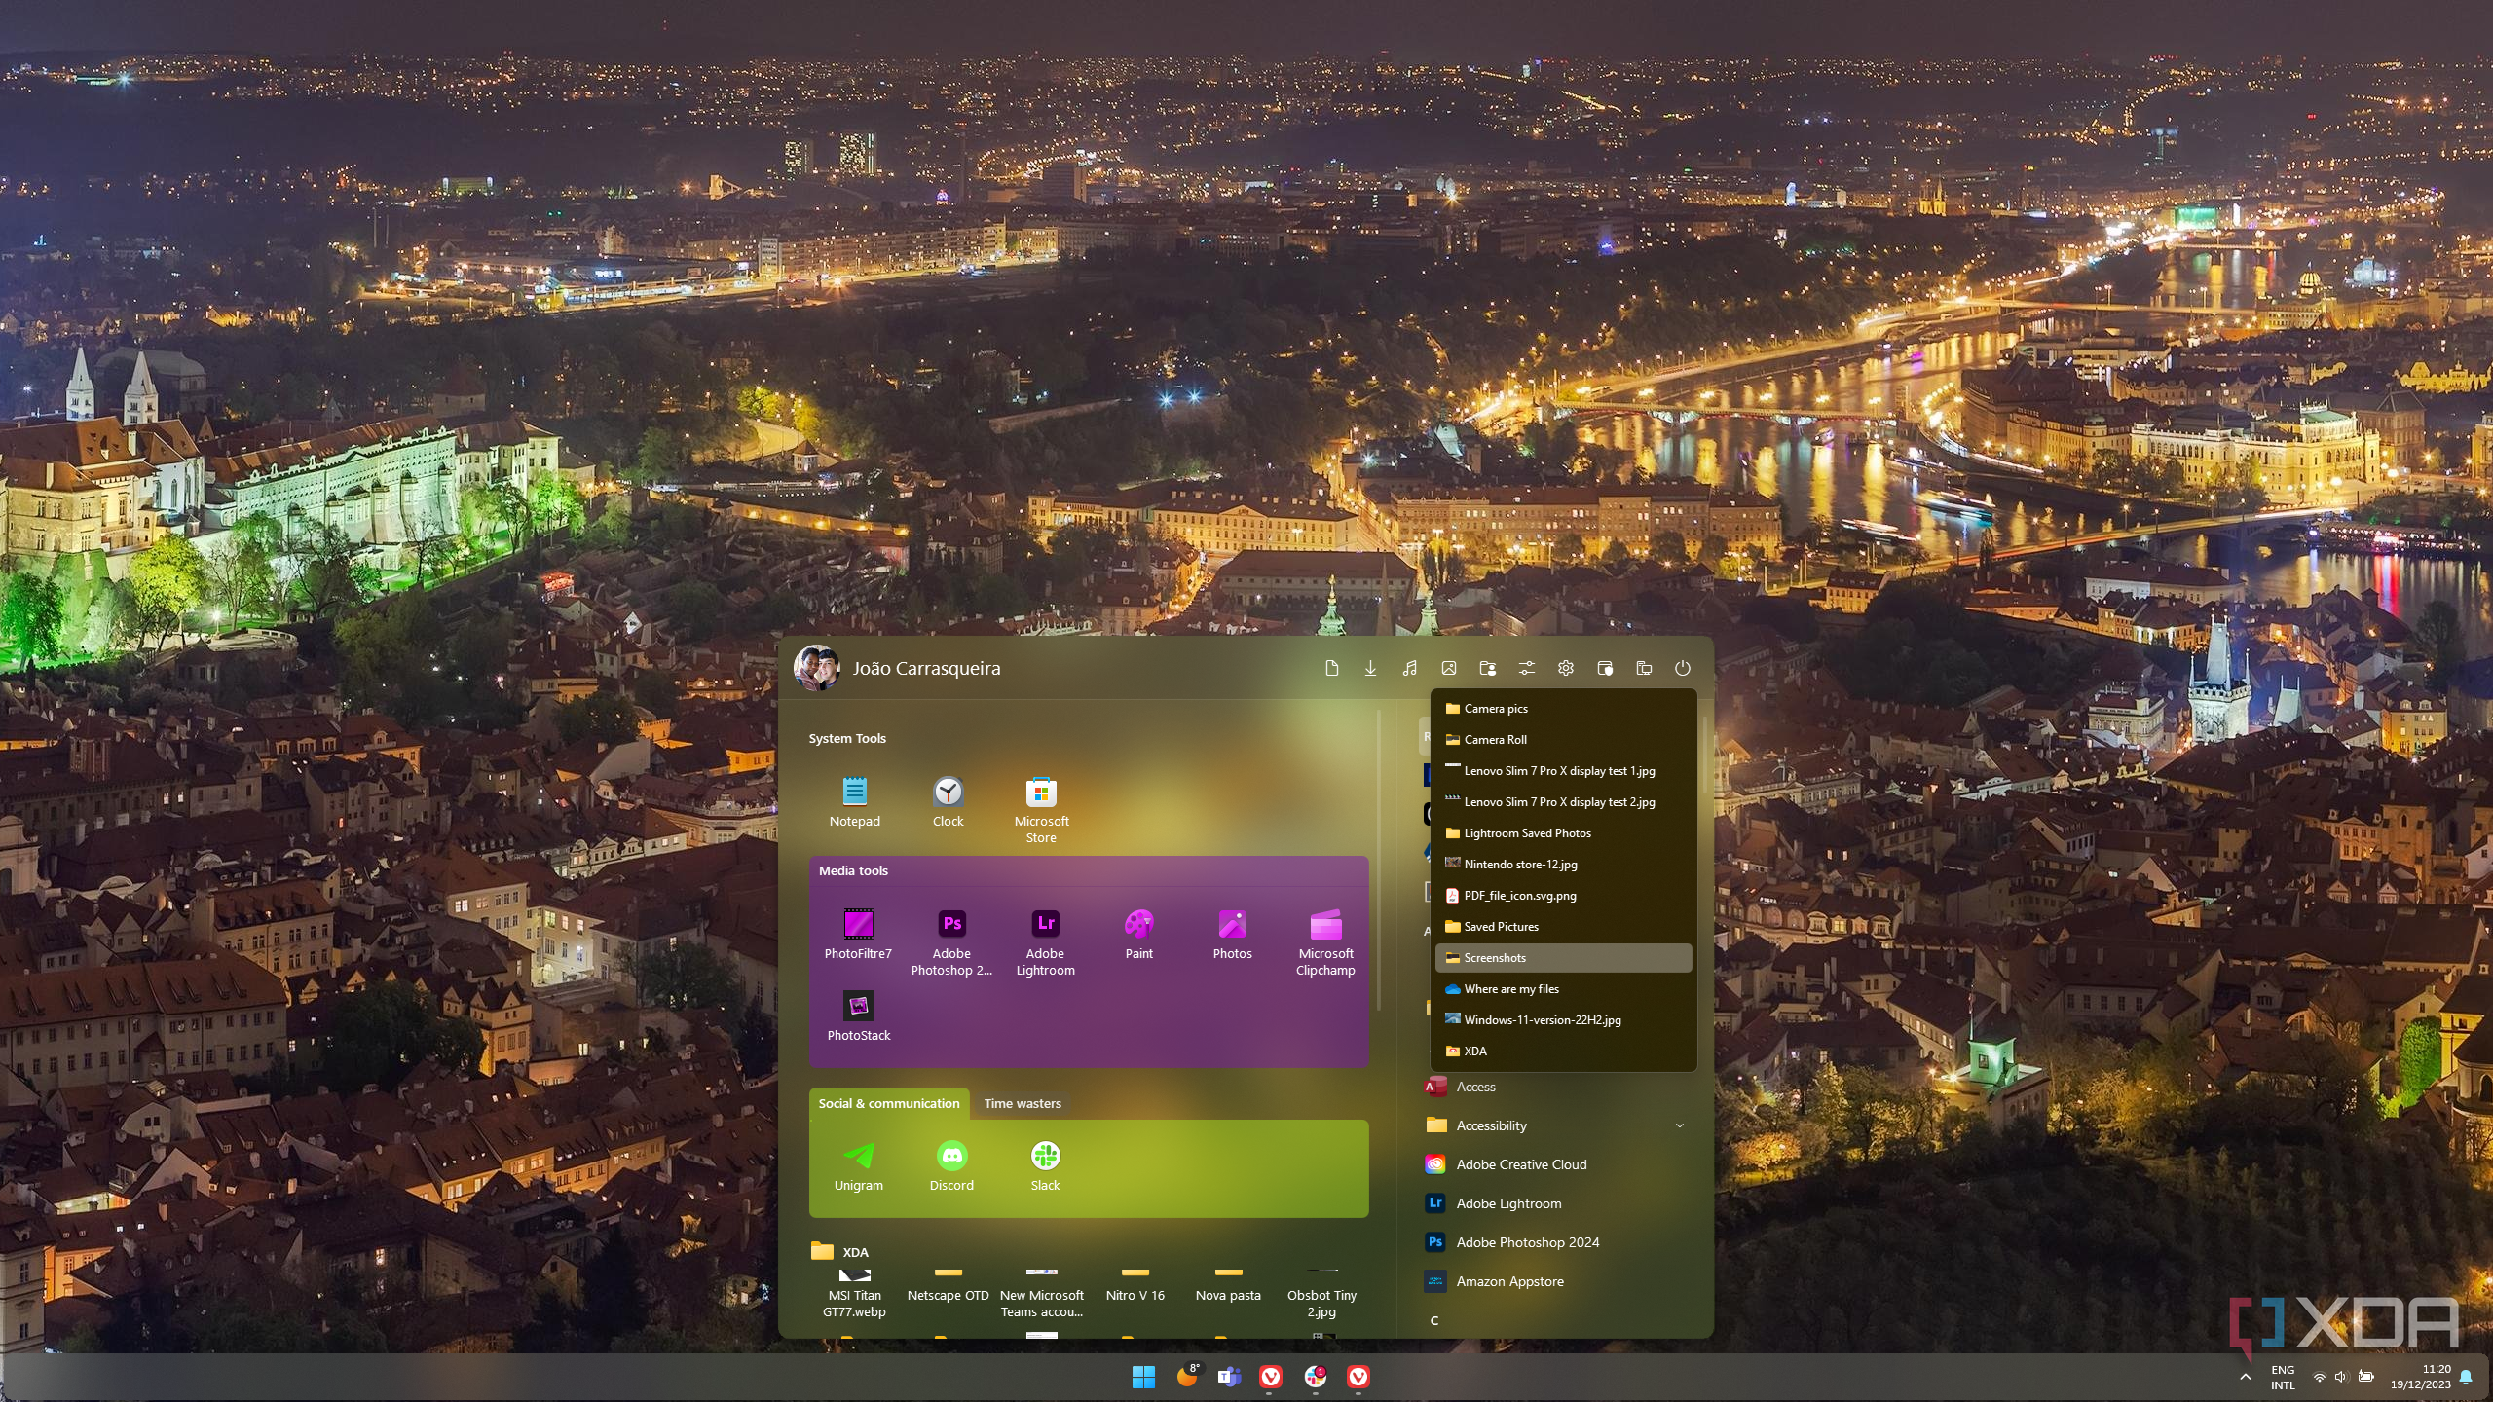Open Nintendo store-12.jpg from the list
This screenshot has height=1402, width=2493.
tap(1563, 865)
